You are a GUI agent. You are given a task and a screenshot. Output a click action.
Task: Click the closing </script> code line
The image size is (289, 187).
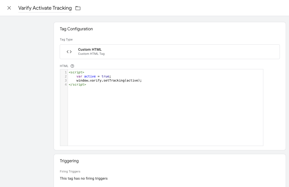pyautogui.click(x=78, y=84)
